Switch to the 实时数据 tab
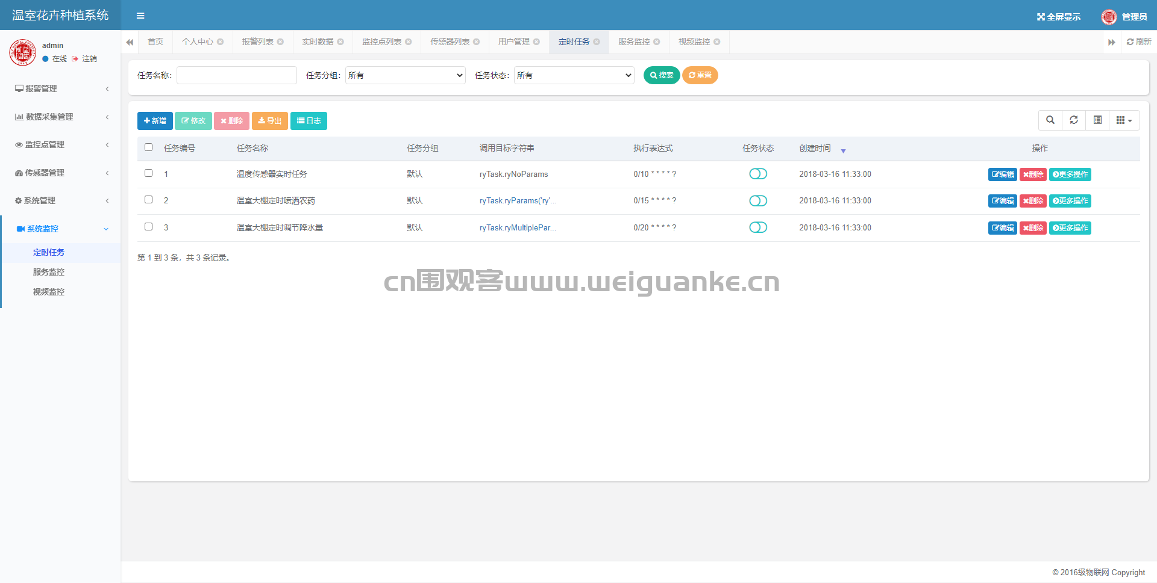1157x583 pixels. click(318, 42)
